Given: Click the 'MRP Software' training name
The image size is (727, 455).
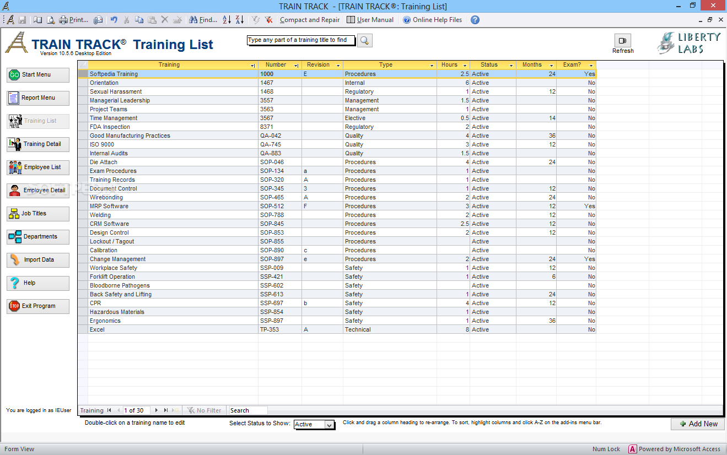Looking at the screenshot, I should click(109, 206).
